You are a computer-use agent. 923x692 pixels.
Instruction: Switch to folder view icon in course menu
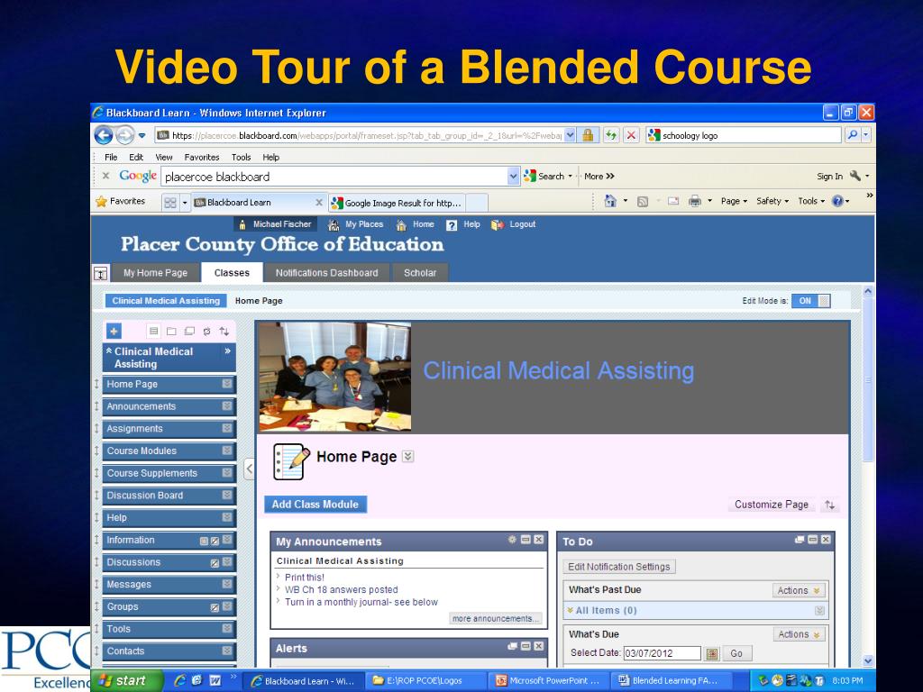[x=171, y=332]
